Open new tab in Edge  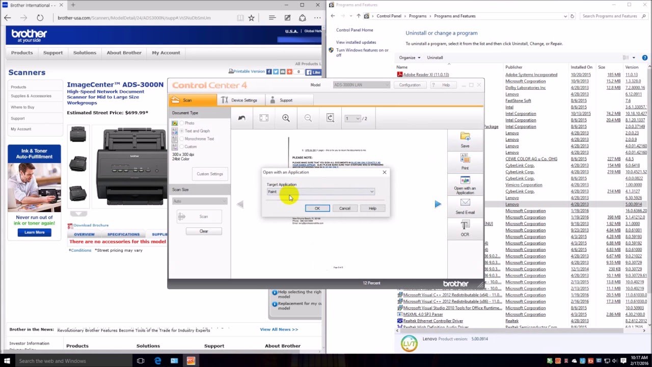click(x=73, y=5)
